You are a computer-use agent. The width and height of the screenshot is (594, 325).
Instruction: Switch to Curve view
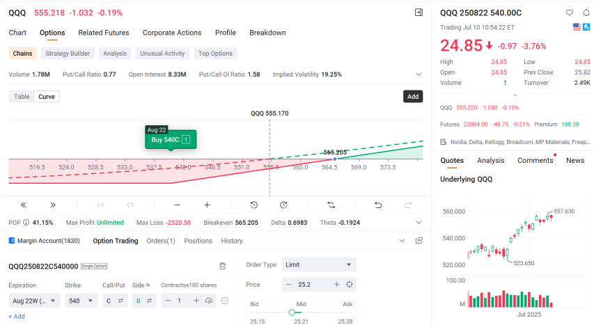coord(47,97)
